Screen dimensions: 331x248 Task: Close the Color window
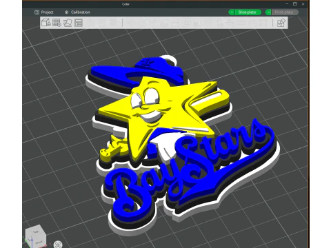click(303, 4)
